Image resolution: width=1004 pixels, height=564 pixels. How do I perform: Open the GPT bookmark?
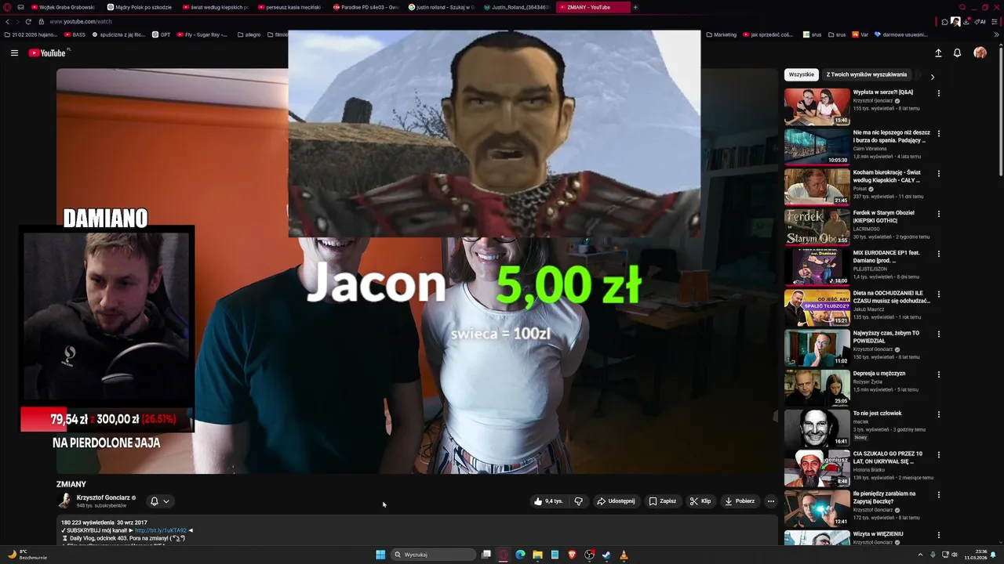pos(161,34)
